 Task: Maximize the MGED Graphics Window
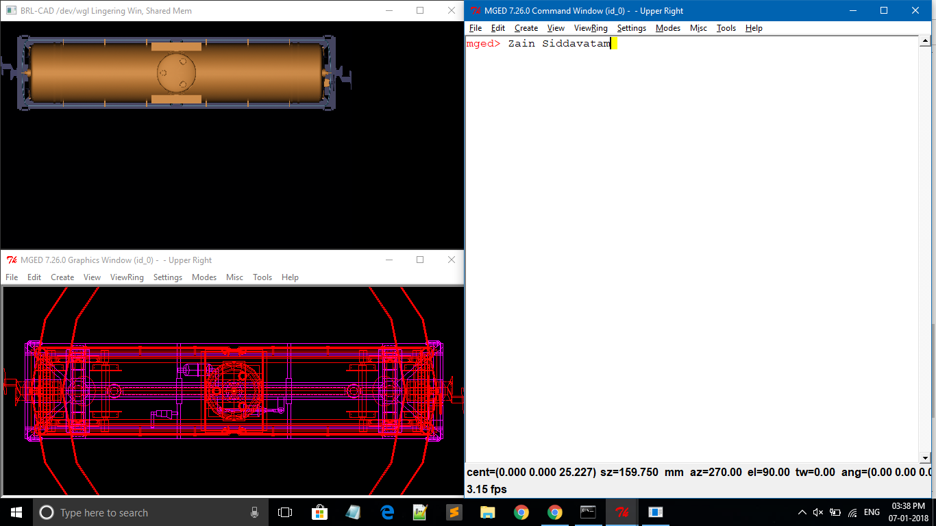(x=420, y=260)
